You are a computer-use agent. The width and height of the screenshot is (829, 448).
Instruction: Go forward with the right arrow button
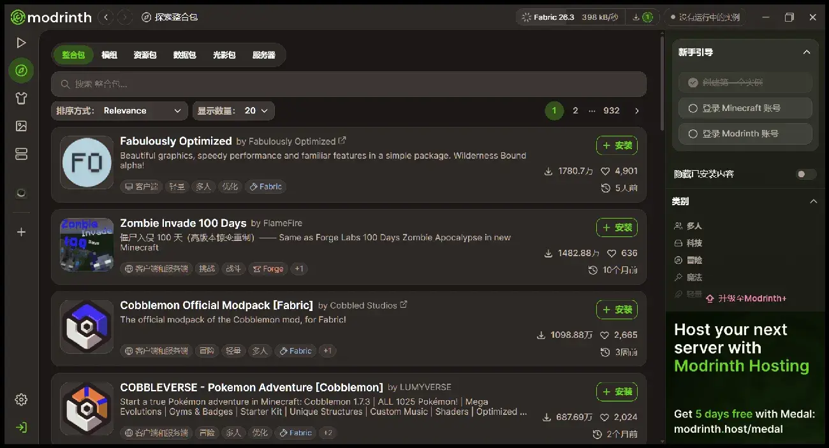click(124, 17)
